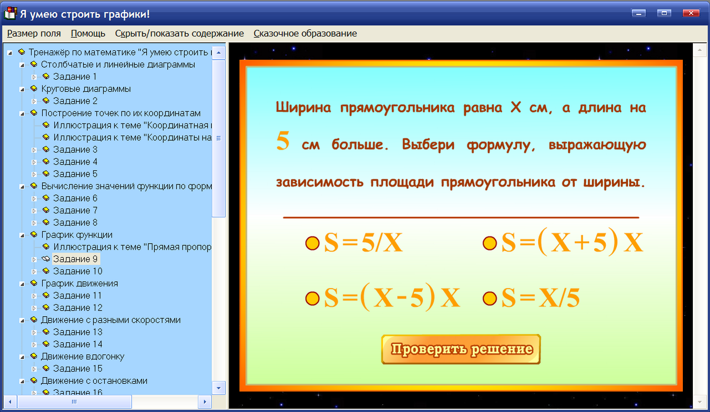Select the answer S=(X+5)X
Viewport: 710px width, 412px height.
tap(489, 242)
